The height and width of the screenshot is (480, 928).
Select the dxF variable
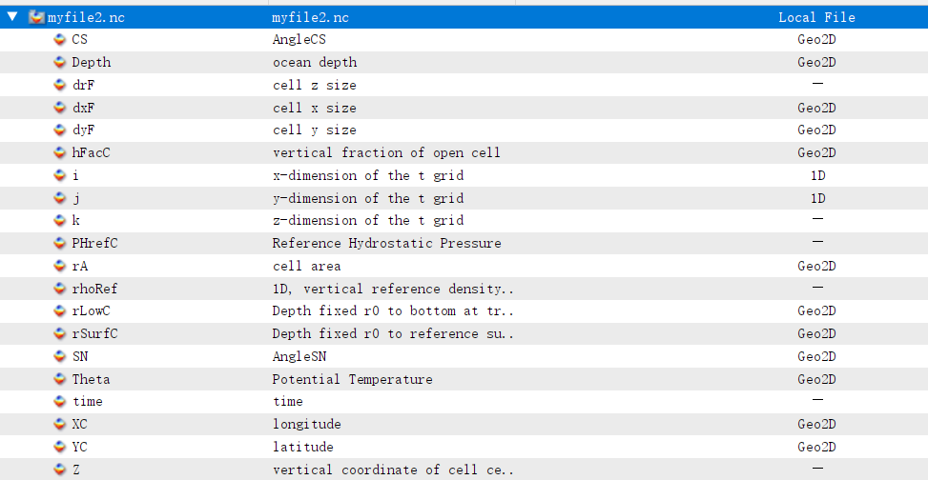pos(83,109)
